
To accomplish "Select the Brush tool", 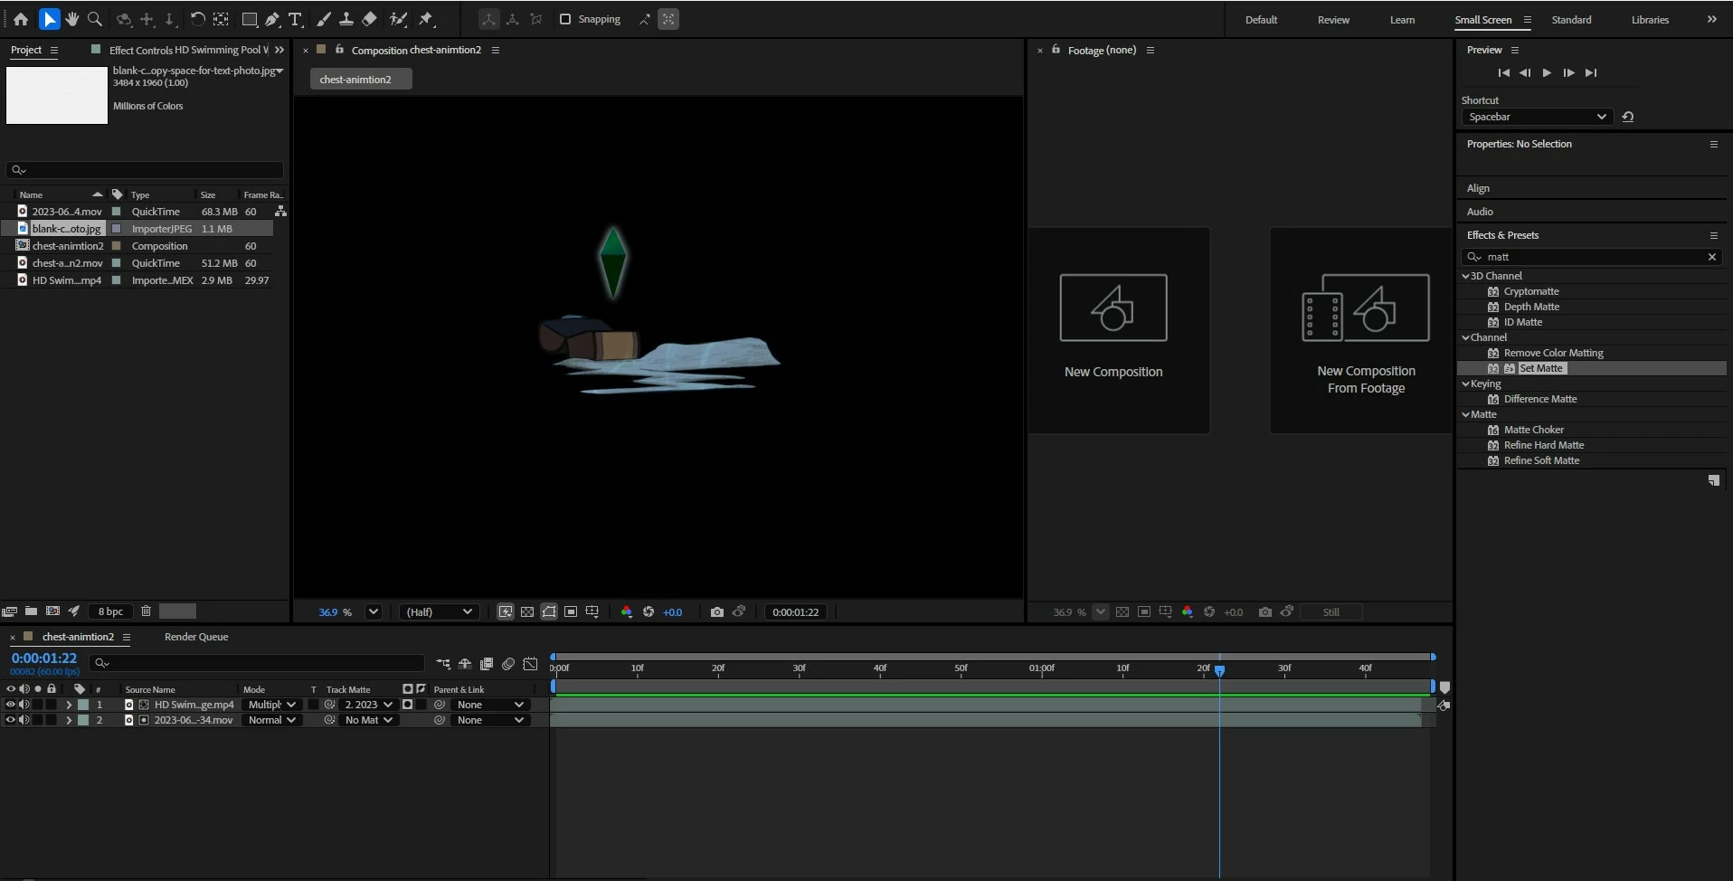I will tap(324, 19).
